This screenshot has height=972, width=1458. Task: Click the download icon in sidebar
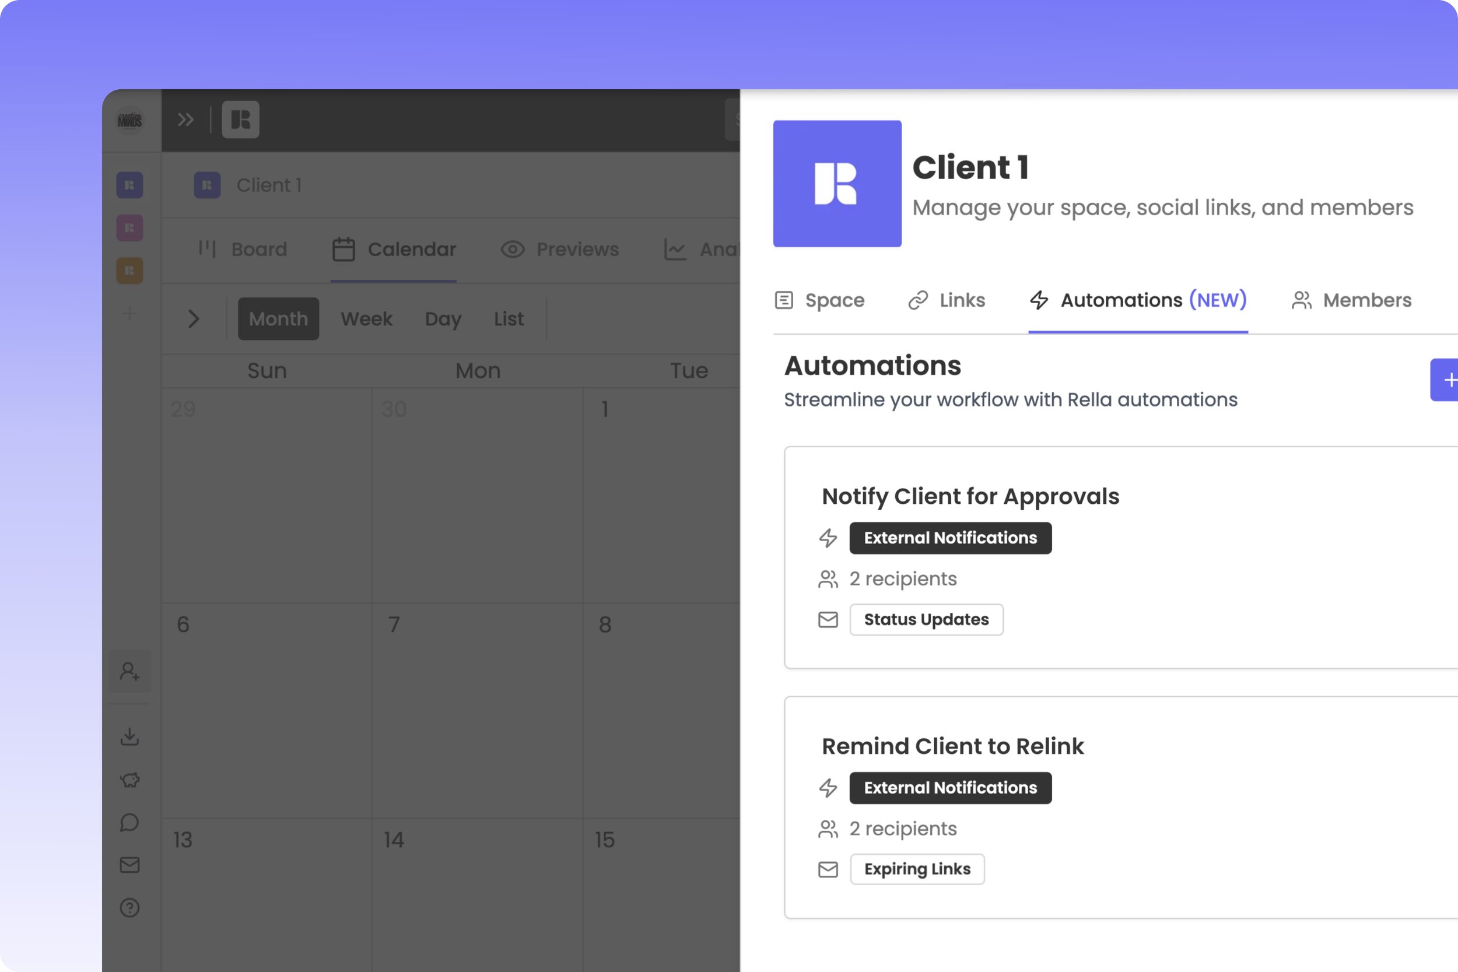point(129,736)
